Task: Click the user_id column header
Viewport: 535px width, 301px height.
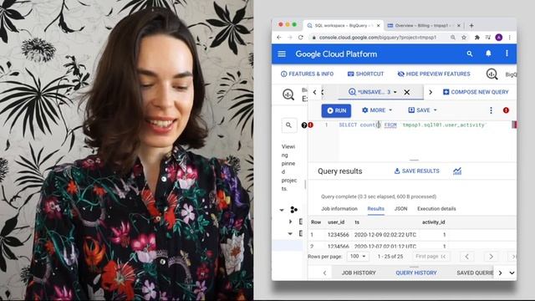Action: coord(336,222)
